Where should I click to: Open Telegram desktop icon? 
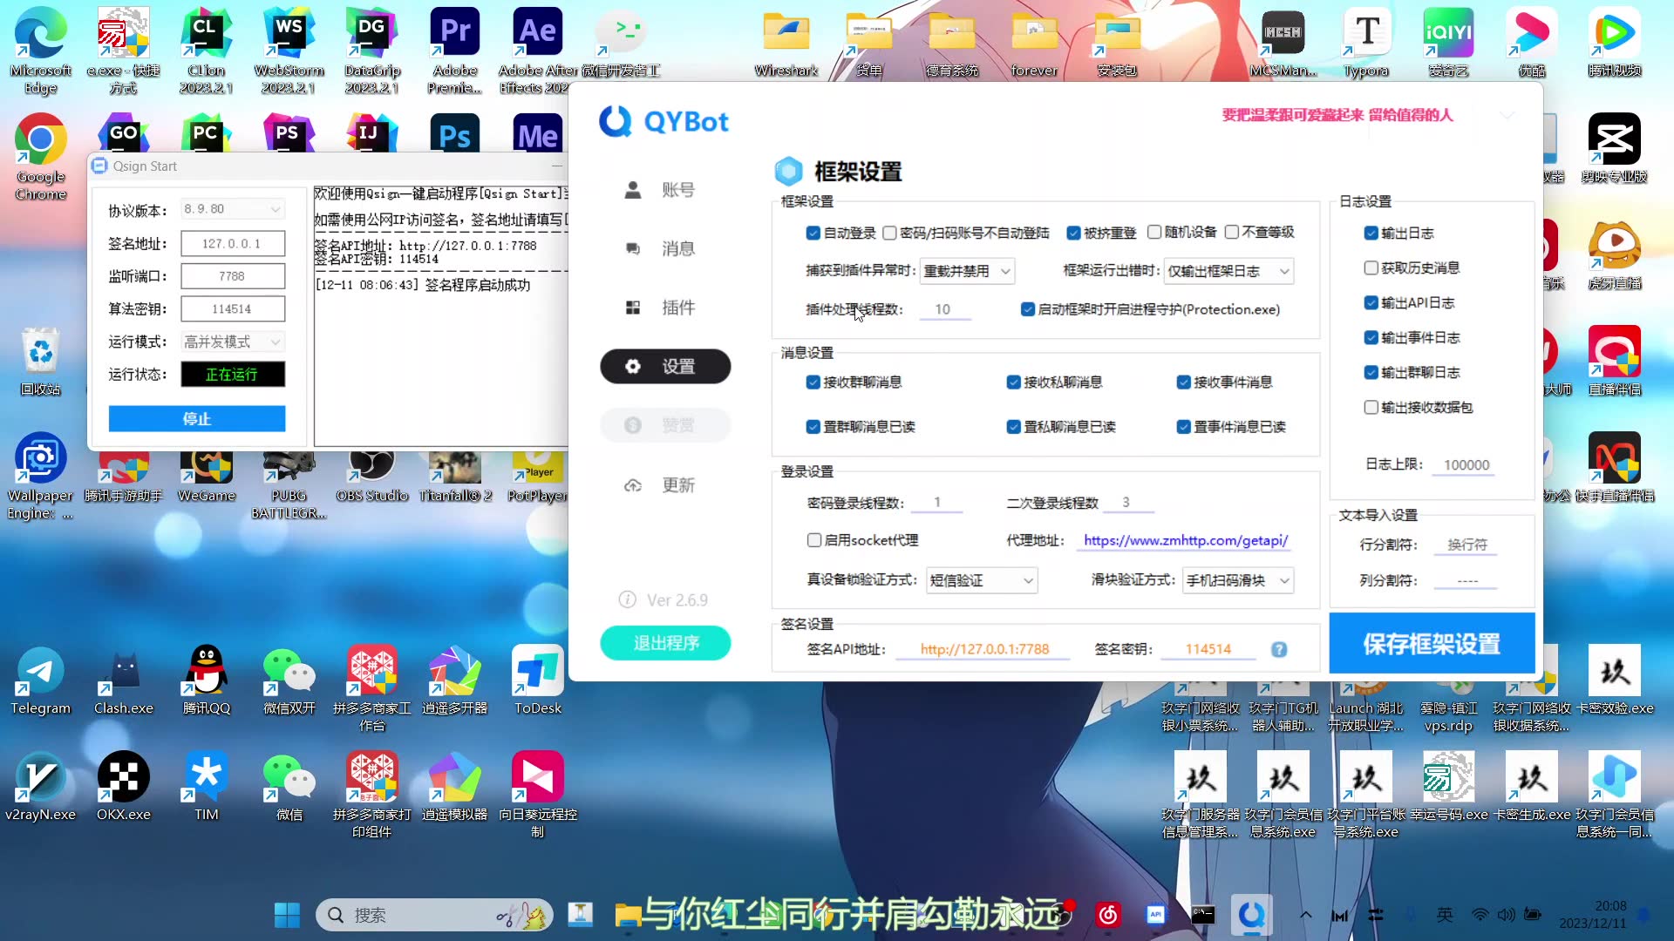[41, 680]
